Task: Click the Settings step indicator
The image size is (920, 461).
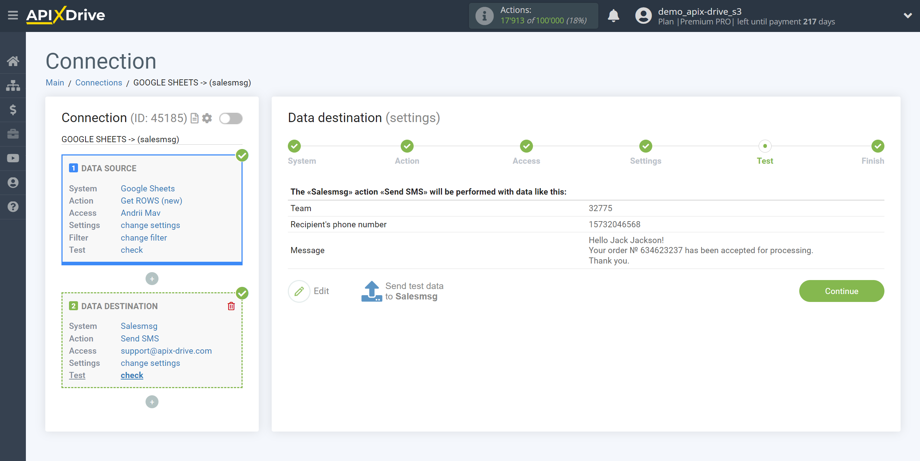Action: (645, 146)
